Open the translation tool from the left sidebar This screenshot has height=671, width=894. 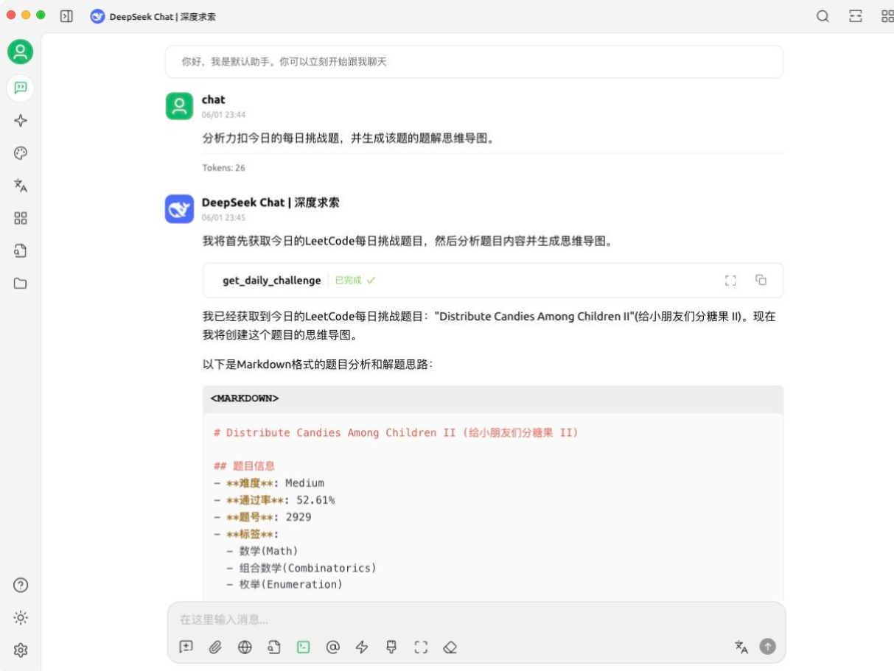[x=20, y=186]
